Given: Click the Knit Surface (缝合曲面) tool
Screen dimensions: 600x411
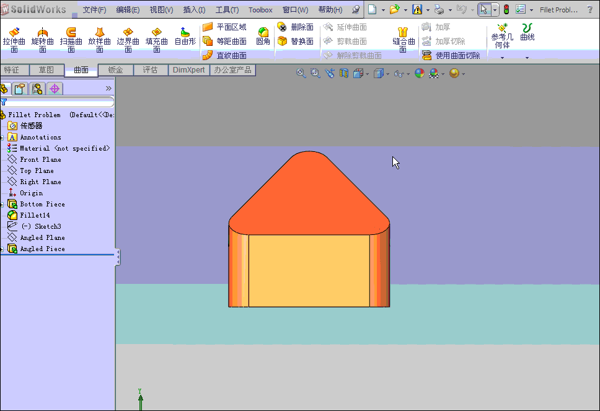Looking at the screenshot, I should point(404,40).
